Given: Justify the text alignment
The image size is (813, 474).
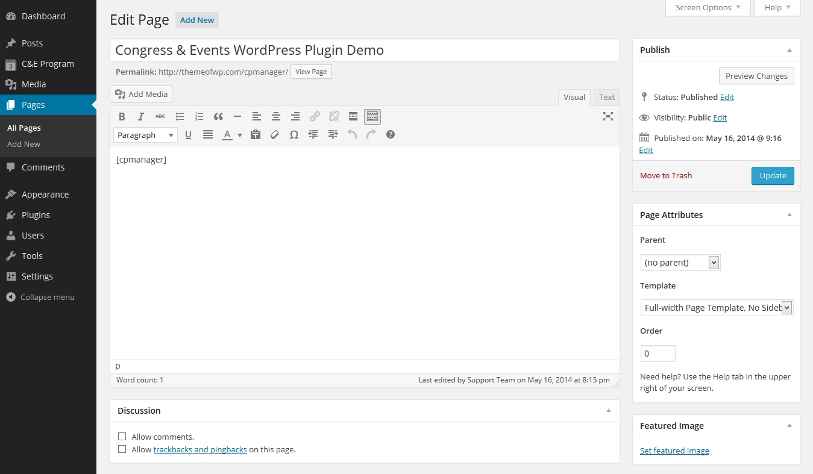Looking at the screenshot, I should pyautogui.click(x=208, y=134).
